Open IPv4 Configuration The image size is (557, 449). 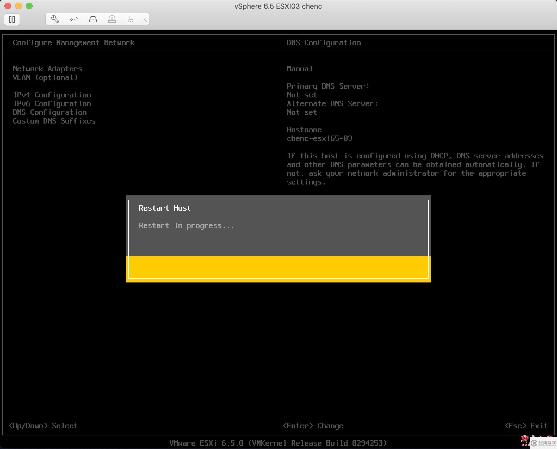point(52,95)
